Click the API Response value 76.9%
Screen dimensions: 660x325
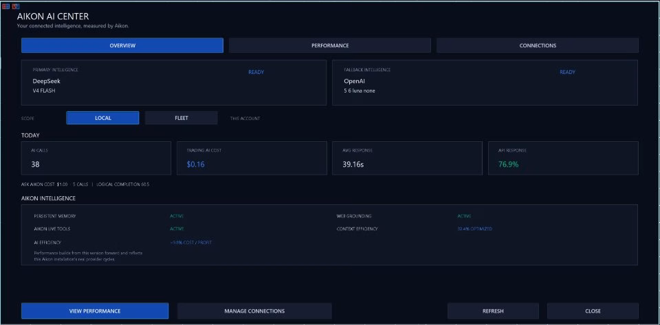[x=509, y=164]
